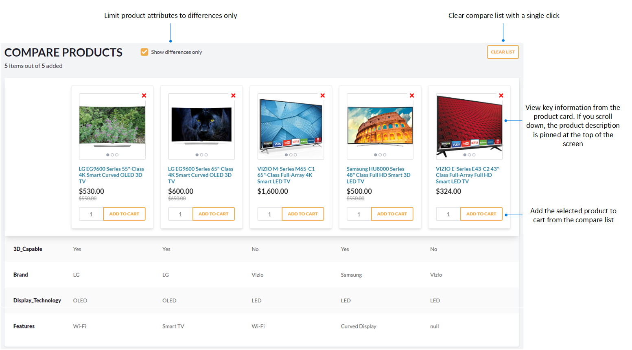Add LG EG9600 55" TV to cart
Screen dimensions: 632x350
pyautogui.click(x=124, y=214)
